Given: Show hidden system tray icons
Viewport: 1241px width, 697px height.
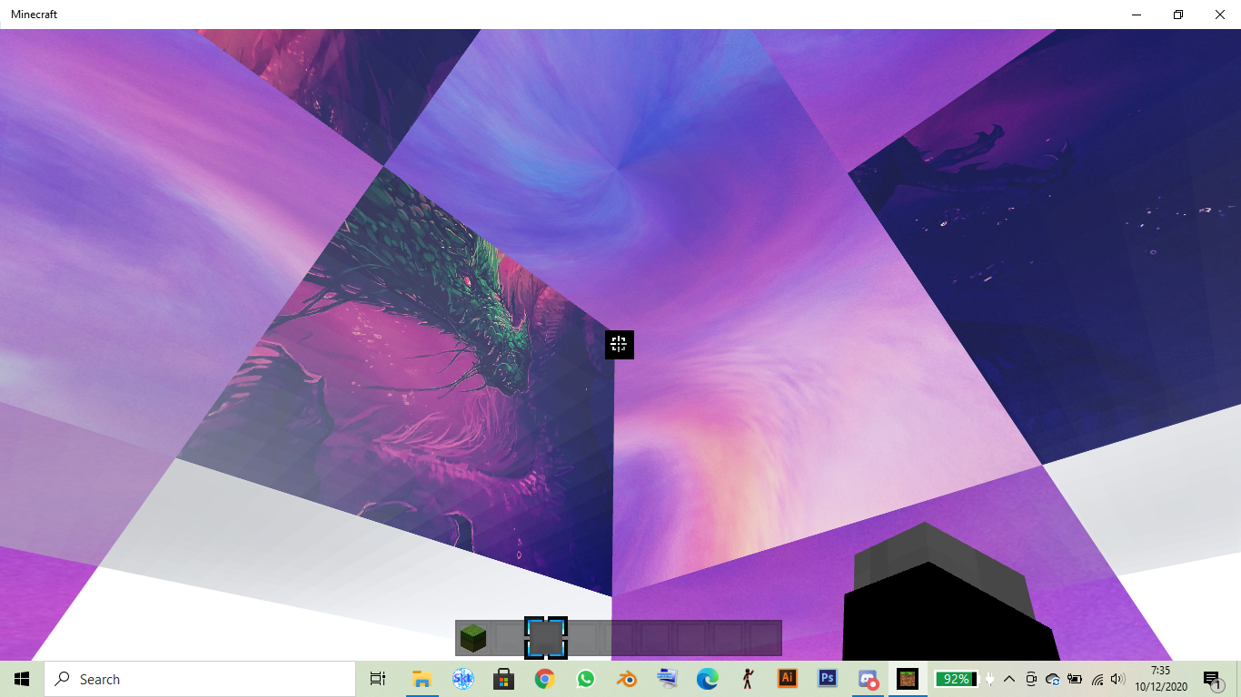Looking at the screenshot, I should coord(1009,679).
